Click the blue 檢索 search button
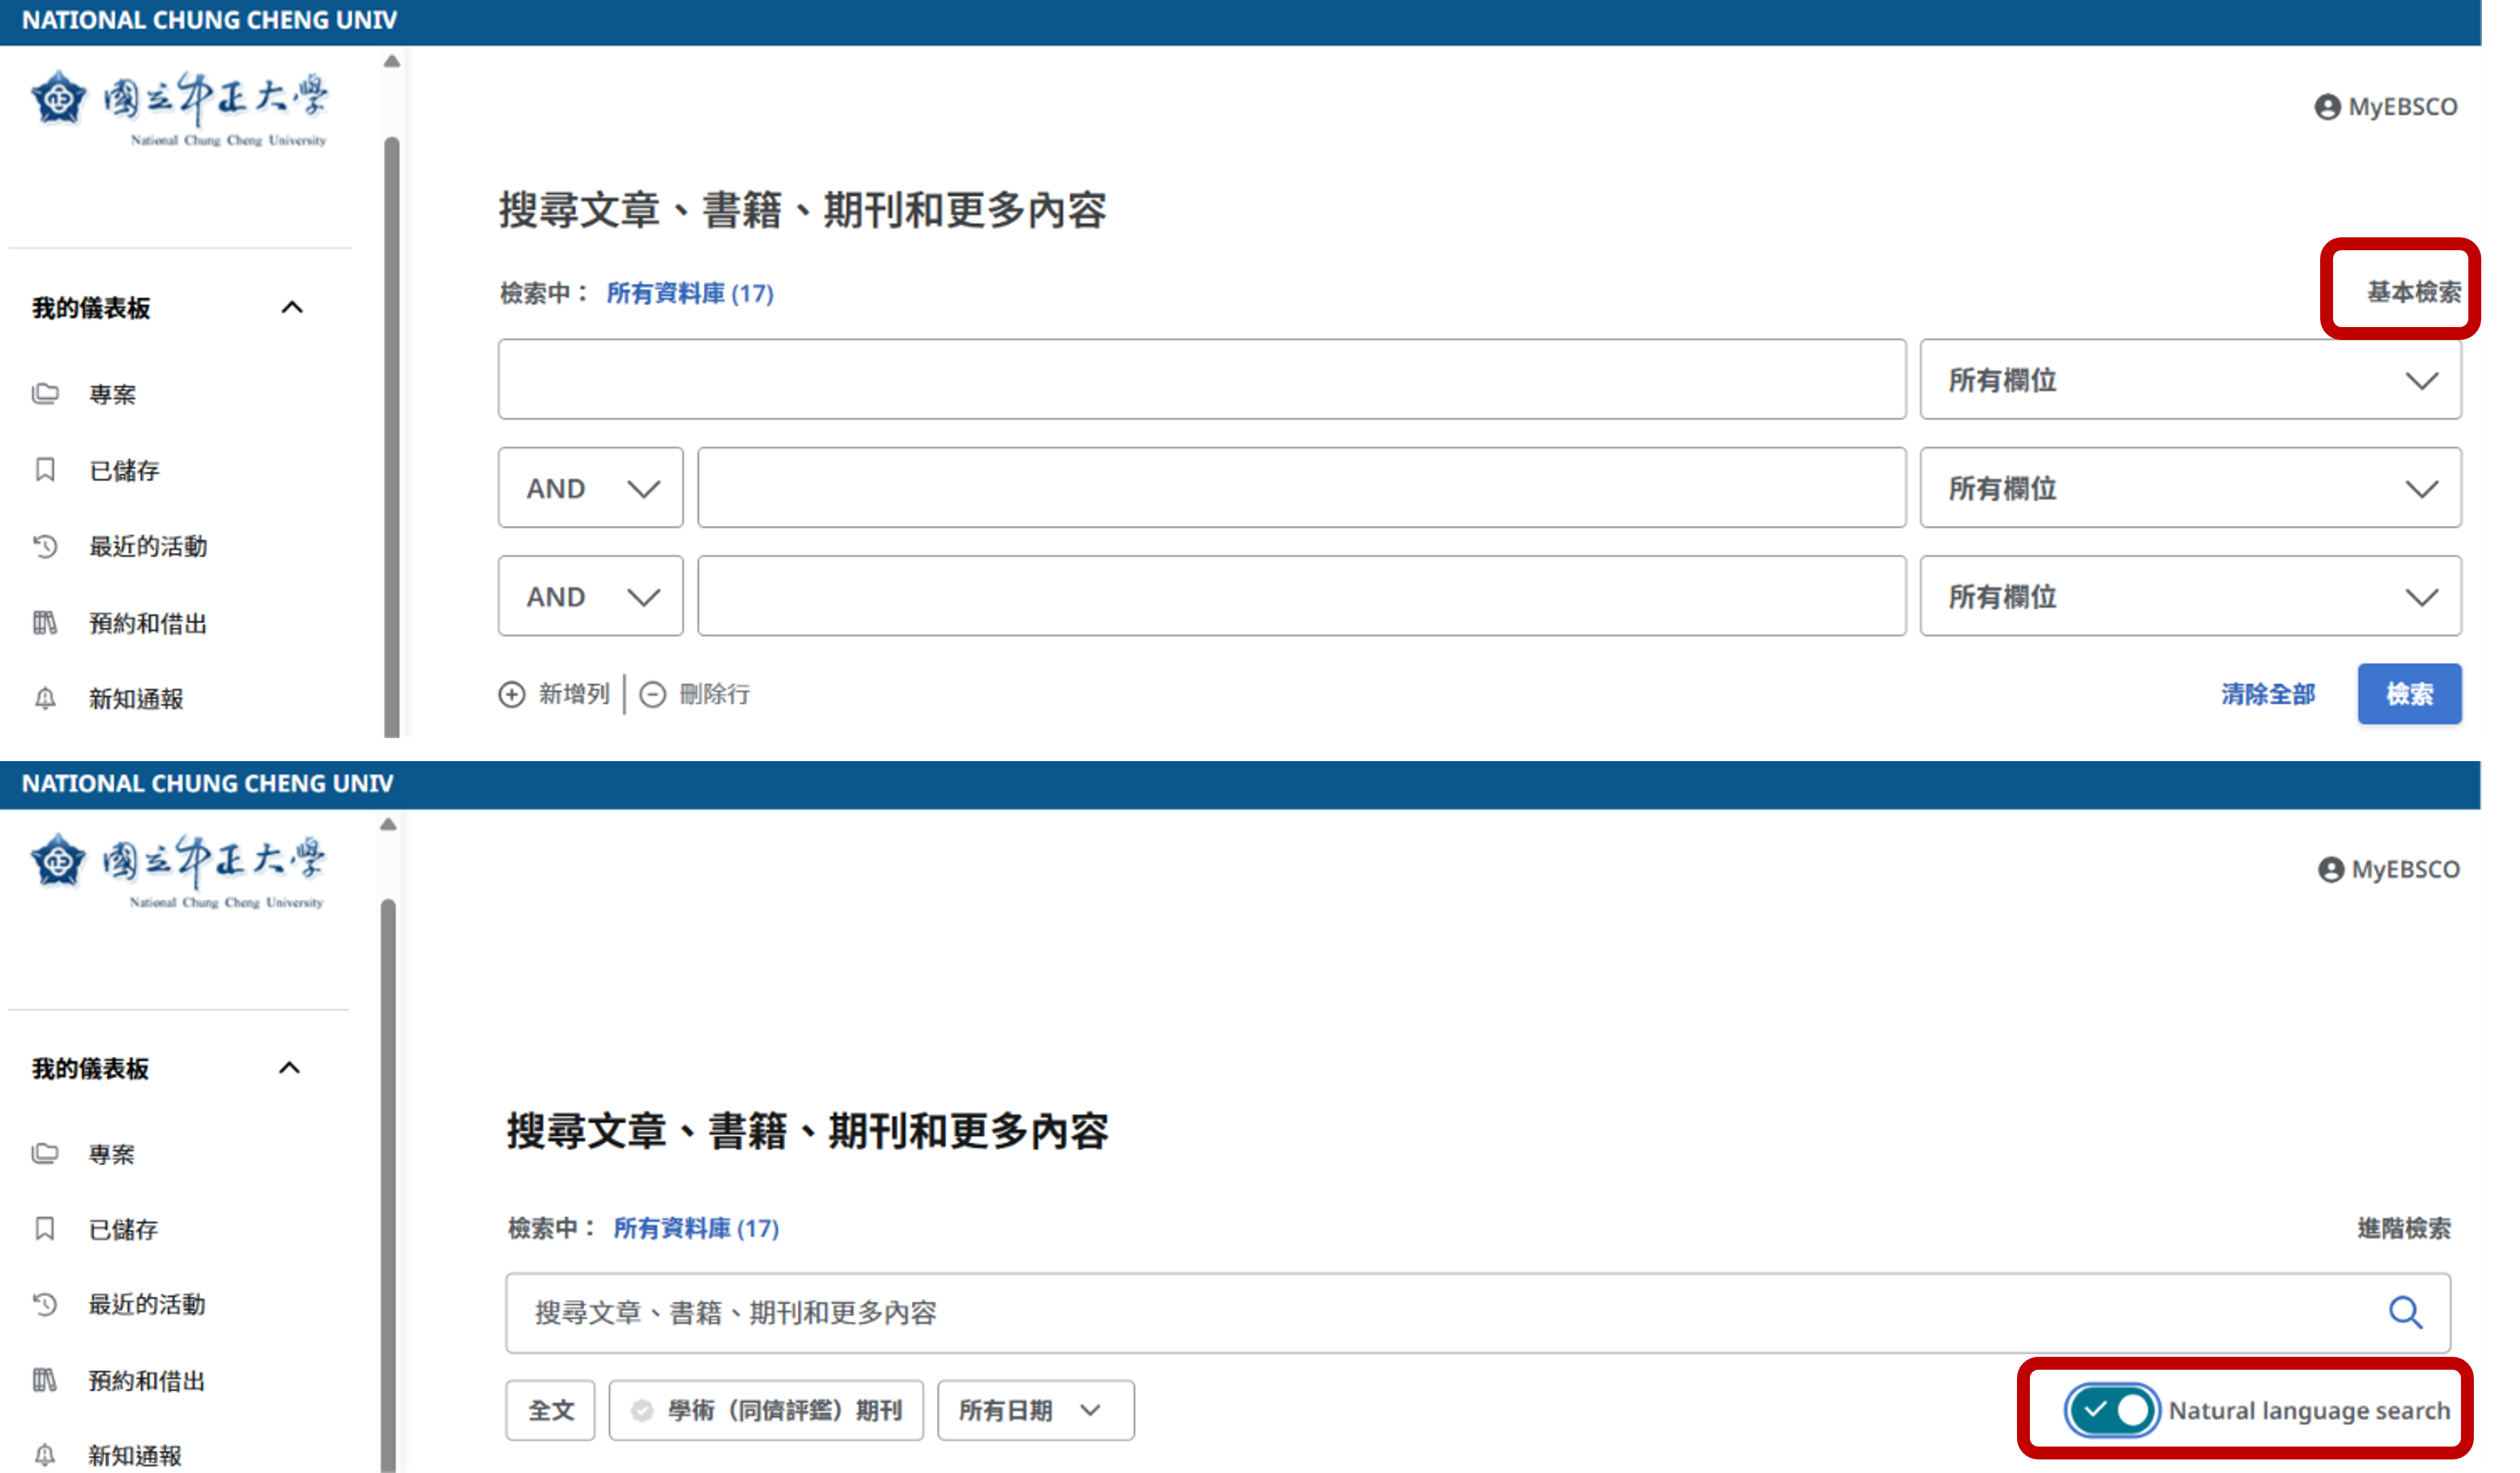The width and height of the screenshot is (2520, 1473). coord(2409,694)
